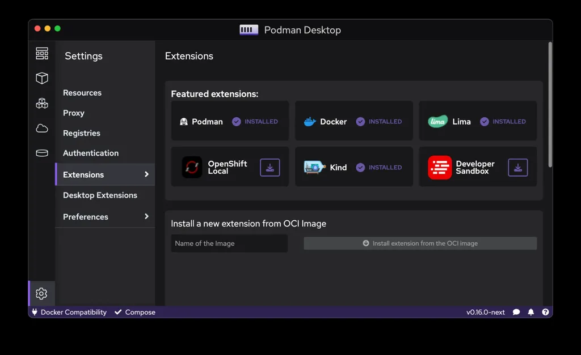Click the Docker Compatibility status label
The image size is (581, 355).
74,312
